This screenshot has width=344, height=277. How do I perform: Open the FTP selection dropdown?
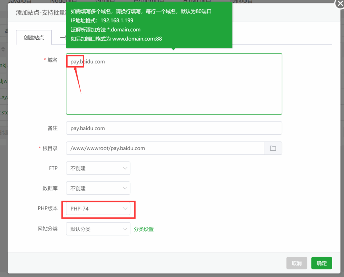click(98, 168)
